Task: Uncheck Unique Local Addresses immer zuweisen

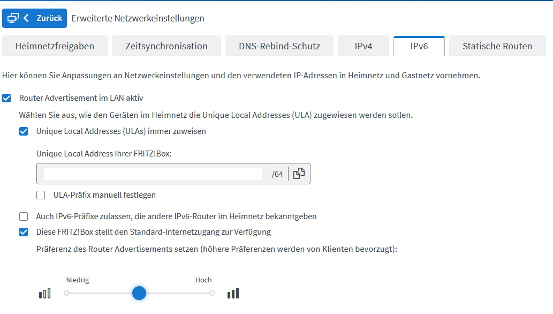Action: point(24,131)
